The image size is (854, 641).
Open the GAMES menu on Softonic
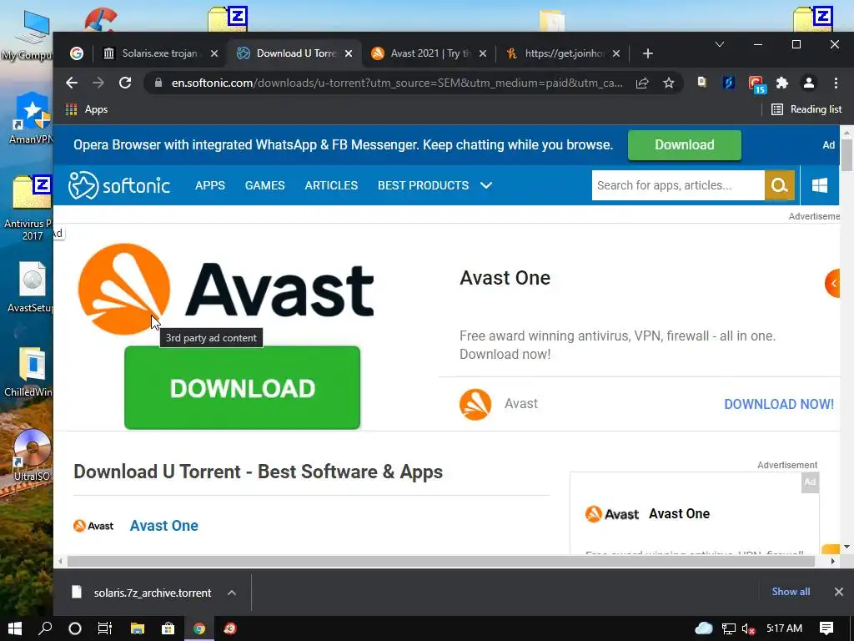264,185
